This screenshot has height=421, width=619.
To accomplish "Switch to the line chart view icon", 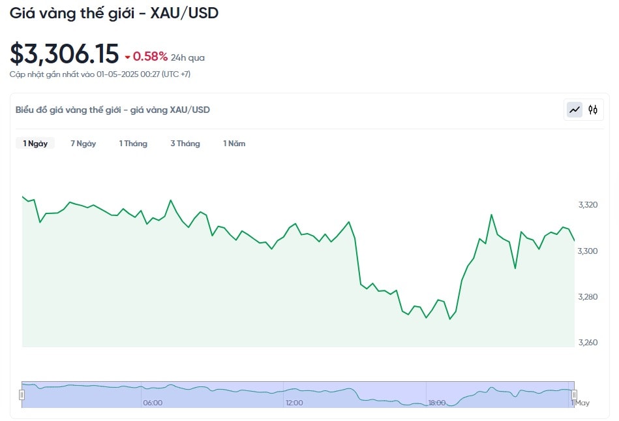I will [575, 110].
